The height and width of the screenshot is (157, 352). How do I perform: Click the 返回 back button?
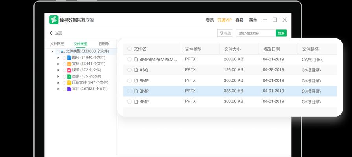(x=56, y=33)
